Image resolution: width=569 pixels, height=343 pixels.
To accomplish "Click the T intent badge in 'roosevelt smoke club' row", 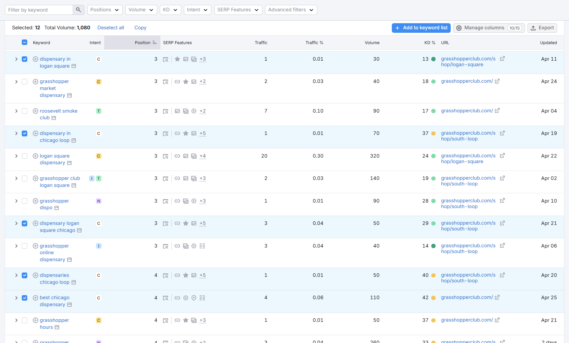I will point(99,111).
